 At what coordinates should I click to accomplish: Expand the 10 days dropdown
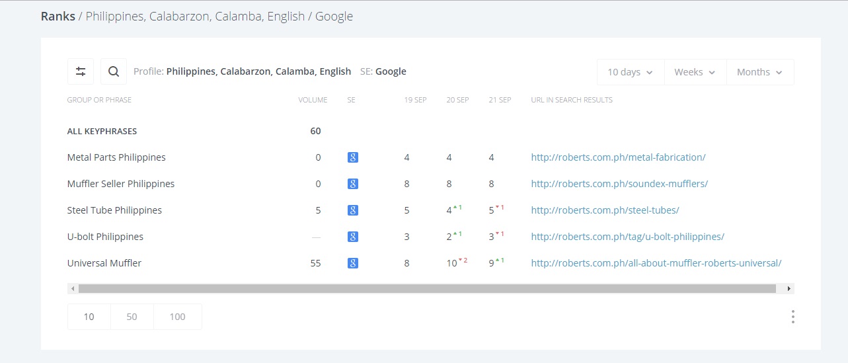click(630, 72)
